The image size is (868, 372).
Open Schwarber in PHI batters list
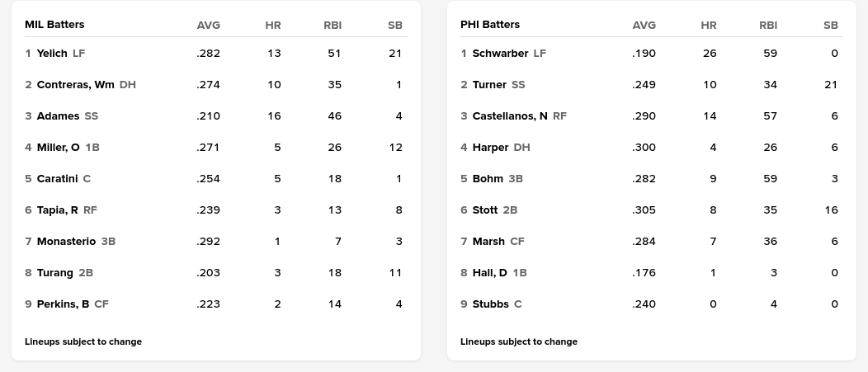click(500, 54)
